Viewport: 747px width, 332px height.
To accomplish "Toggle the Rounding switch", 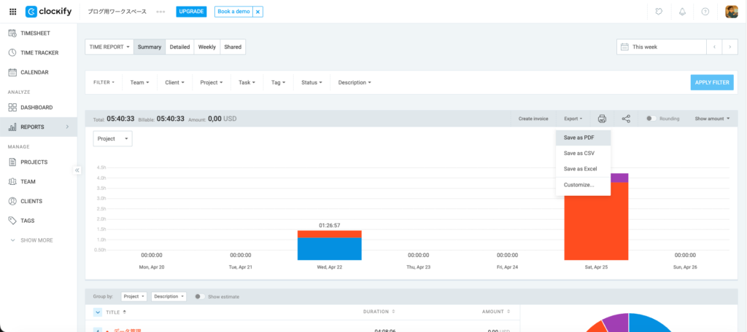I will tap(651, 119).
